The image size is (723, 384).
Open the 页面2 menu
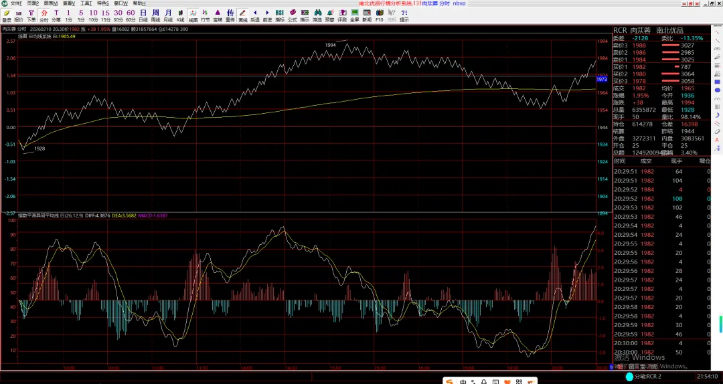click(x=33, y=3)
